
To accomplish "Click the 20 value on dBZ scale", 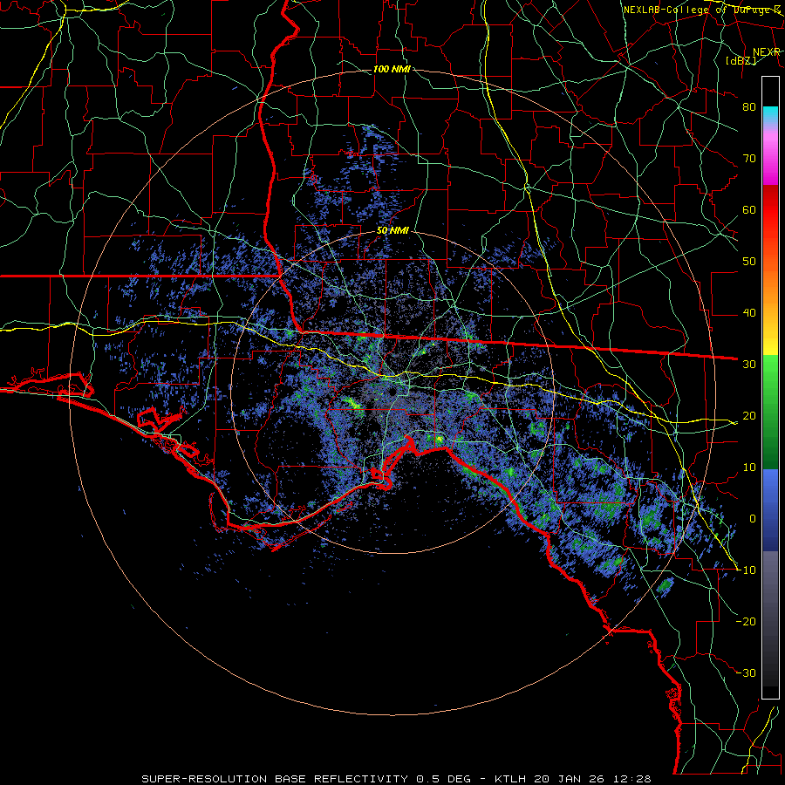I will click(x=749, y=415).
